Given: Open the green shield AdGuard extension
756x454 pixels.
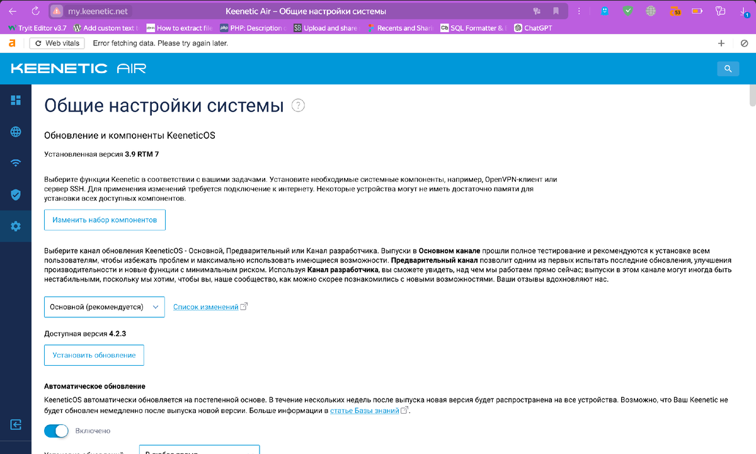Looking at the screenshot, I should pos(627,11).
